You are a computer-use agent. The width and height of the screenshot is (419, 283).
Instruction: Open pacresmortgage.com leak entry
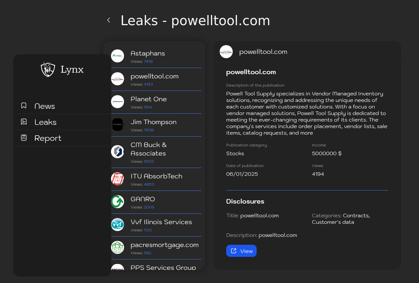[156, 248]
